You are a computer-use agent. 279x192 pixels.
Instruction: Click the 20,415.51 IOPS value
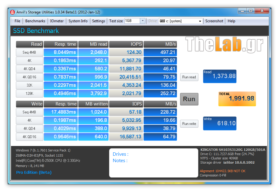[126, 77]
